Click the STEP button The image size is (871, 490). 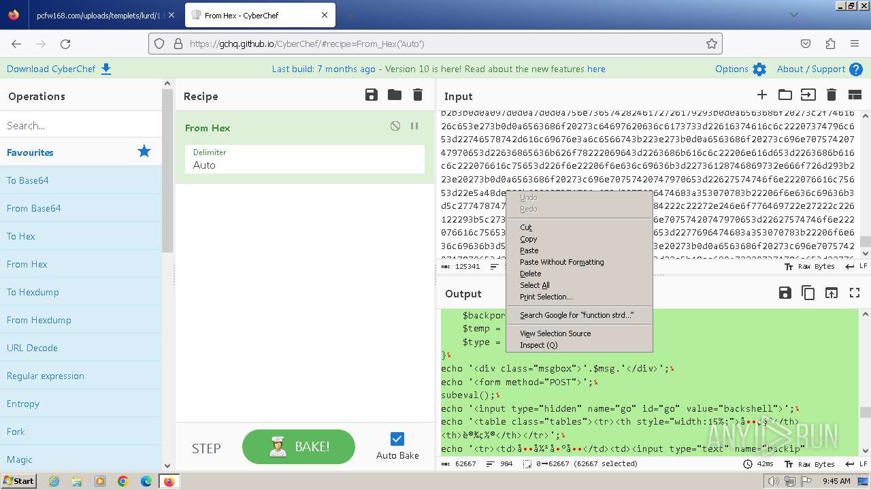click(206, 448)
